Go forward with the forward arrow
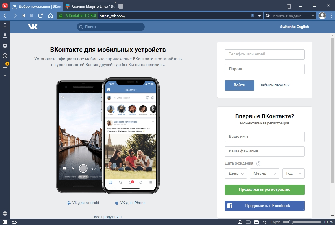This screenshot has width=335, height=225. point(15,16)
